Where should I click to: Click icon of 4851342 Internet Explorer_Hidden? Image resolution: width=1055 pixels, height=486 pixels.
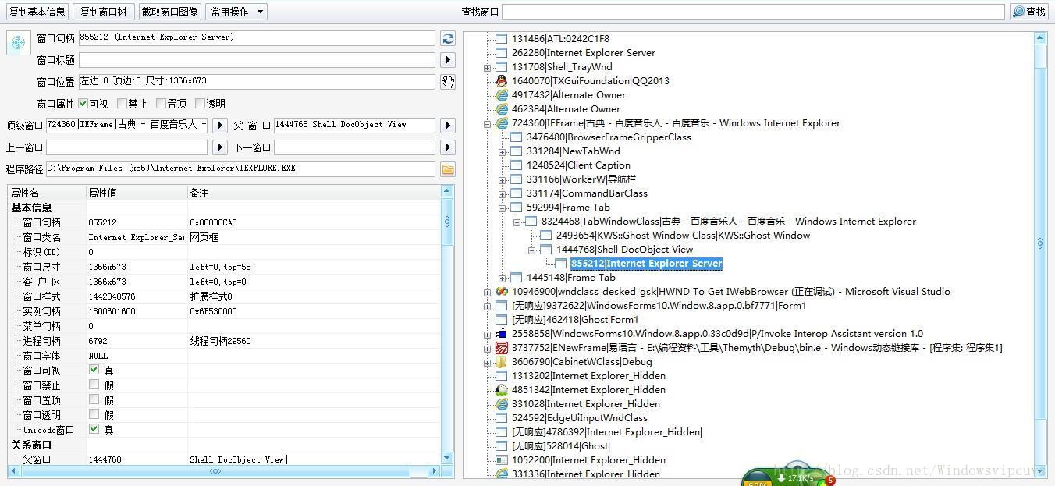click(x=502, y=390)
